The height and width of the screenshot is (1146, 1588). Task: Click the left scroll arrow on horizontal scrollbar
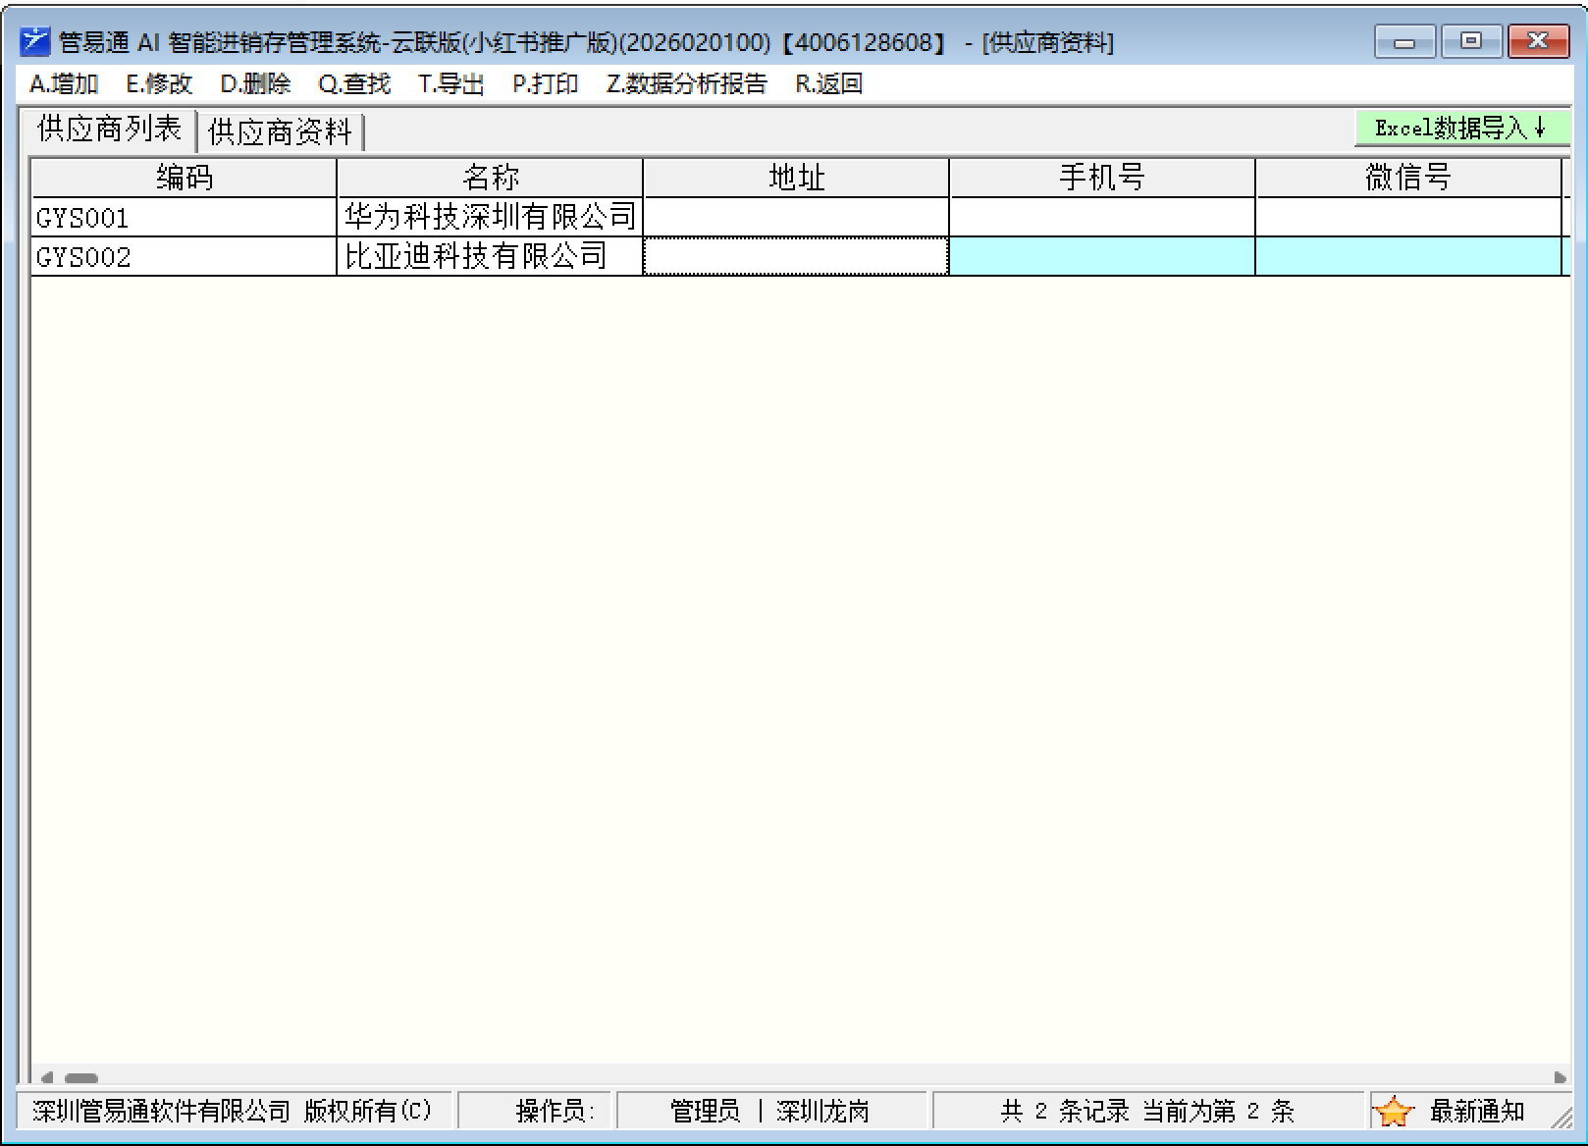(45, 1077)
